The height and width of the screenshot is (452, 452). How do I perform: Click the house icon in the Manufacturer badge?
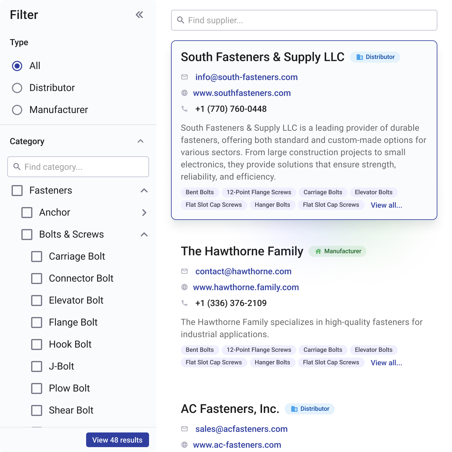(x=319, y=251)
